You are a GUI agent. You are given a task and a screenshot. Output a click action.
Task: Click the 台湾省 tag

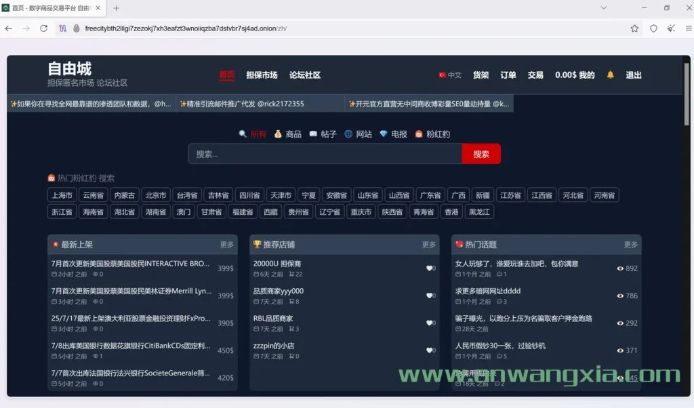[187, 195]
